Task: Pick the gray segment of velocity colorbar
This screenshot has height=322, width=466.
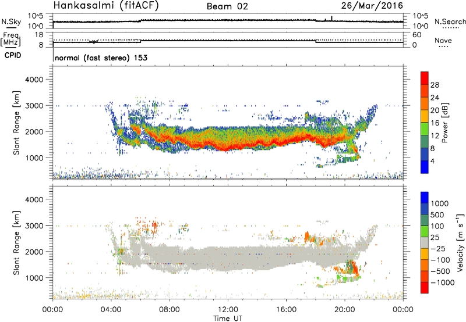Action: [425, 243]
